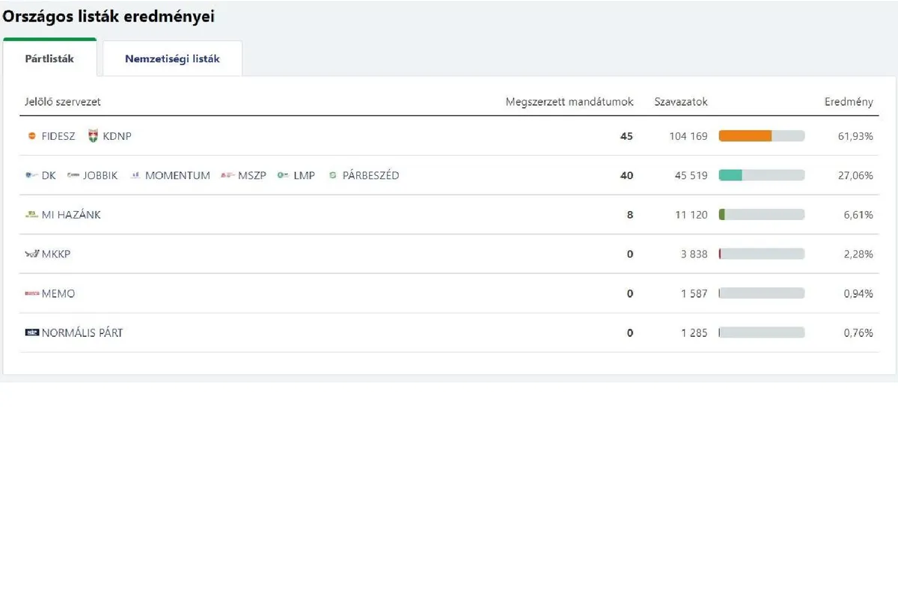Click the Szavazatok column header
Viewport: 898px width, 595px height.
pos(680,102)
